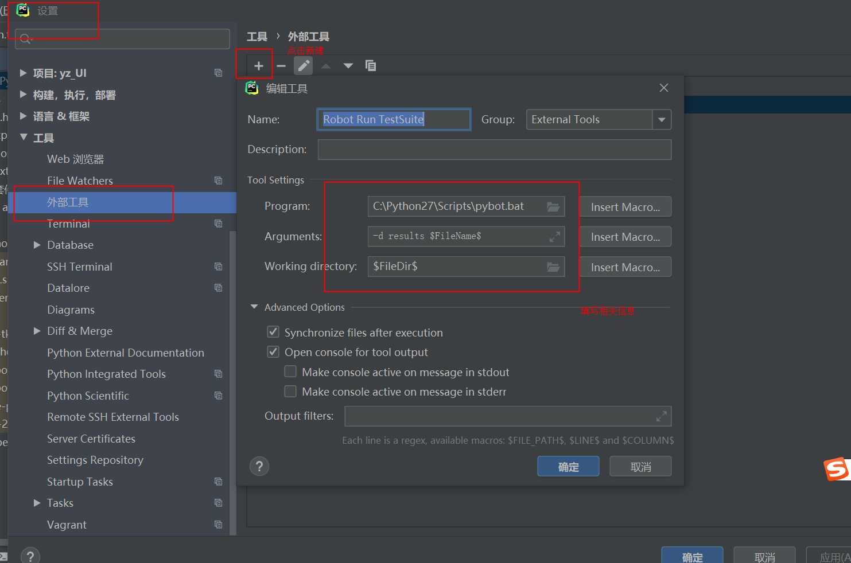Click the settings search box
Screen dimensions: 851x563
coord(122,38)
